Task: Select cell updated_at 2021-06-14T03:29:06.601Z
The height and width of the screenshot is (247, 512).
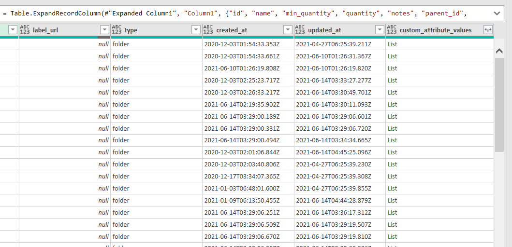Action: (340, 116)
